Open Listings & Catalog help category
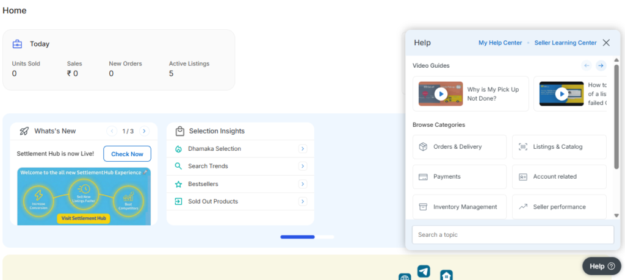 pos(558,147)
